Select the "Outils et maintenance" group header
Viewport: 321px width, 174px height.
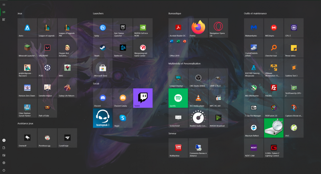(x=255, y=13)
